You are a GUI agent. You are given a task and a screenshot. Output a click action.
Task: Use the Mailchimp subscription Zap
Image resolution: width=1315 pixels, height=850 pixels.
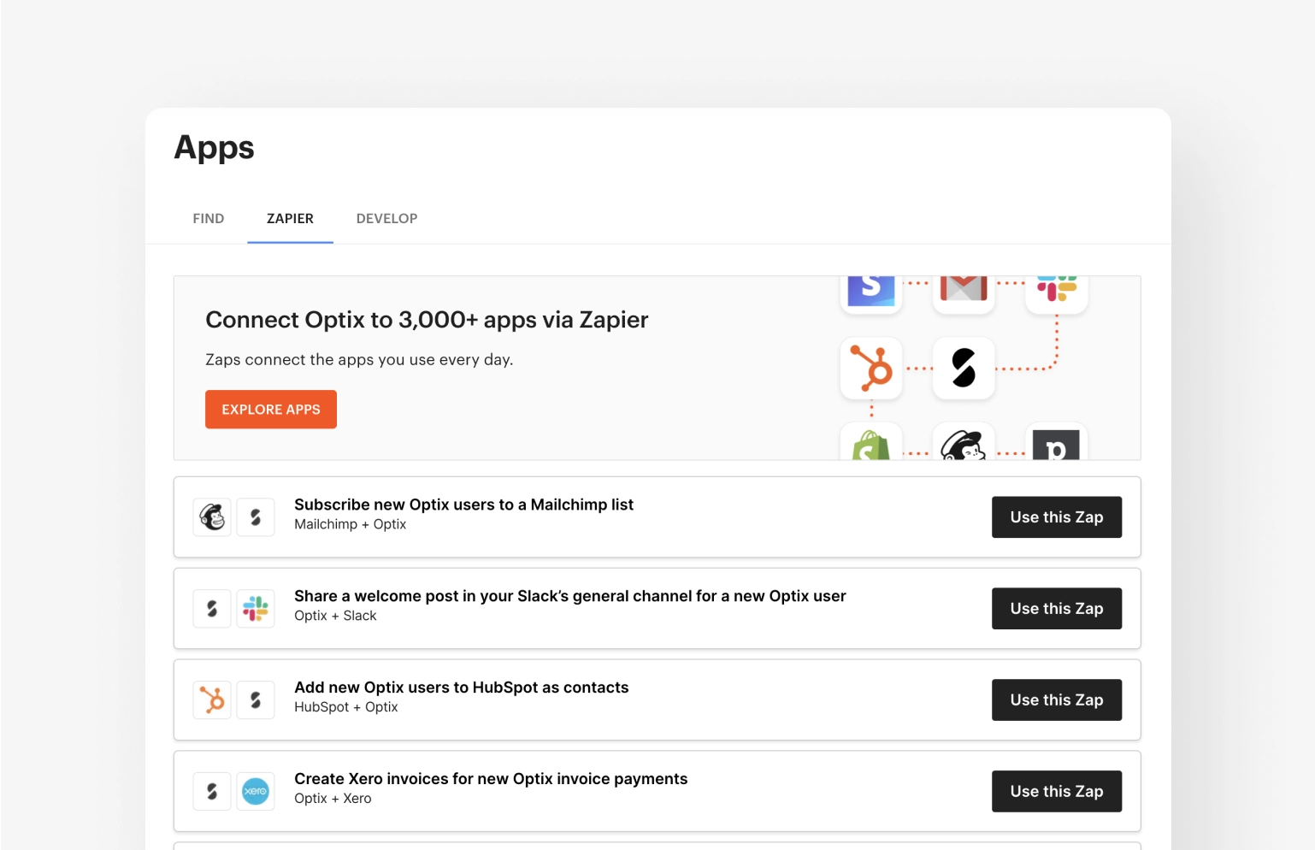(x=1057, y=516)
